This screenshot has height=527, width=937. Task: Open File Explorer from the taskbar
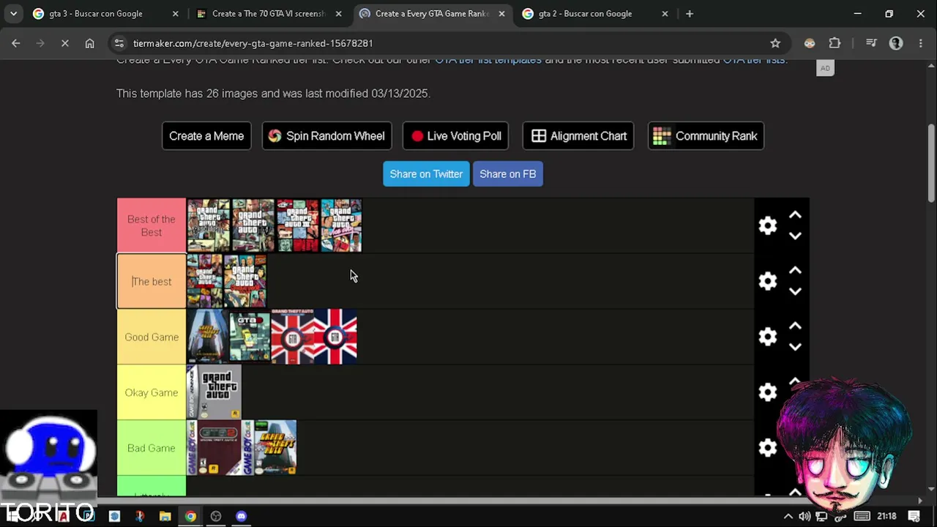pos(165,516)
